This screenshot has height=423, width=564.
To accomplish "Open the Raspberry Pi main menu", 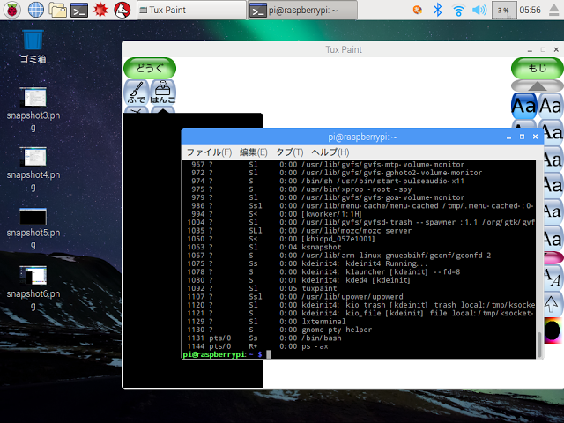I will point(12,10).
